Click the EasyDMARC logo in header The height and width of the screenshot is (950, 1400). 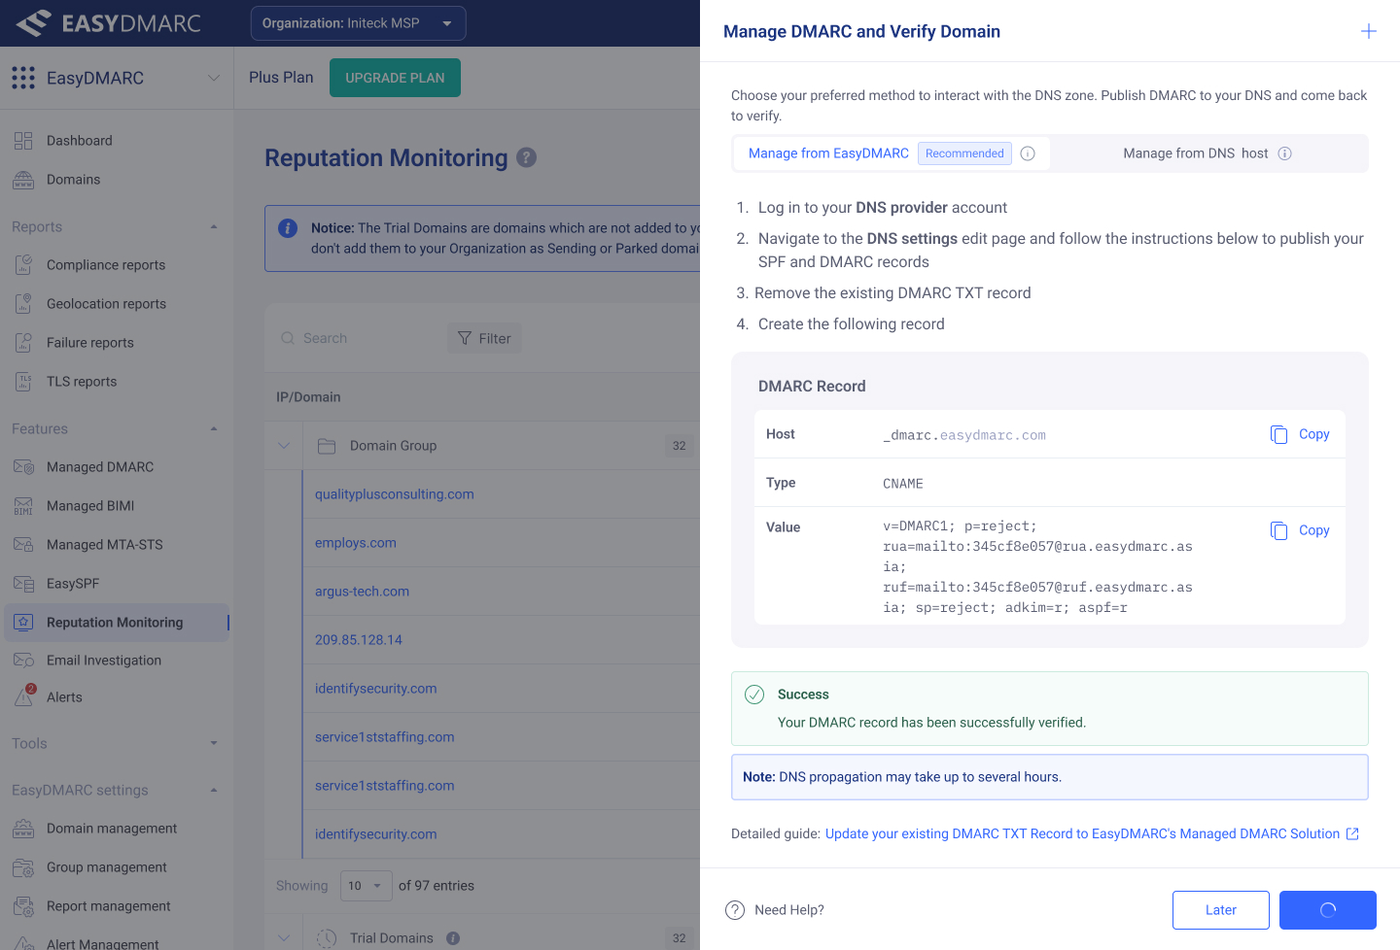click(x=109, y=23)
